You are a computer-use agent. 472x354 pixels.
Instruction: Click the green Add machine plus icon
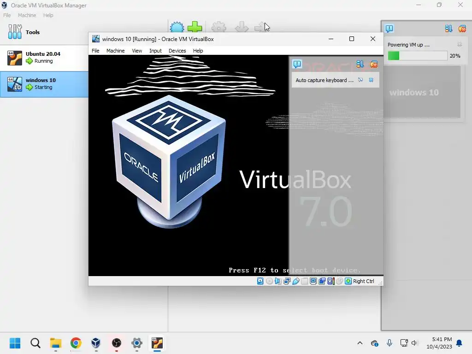point(195,27)
